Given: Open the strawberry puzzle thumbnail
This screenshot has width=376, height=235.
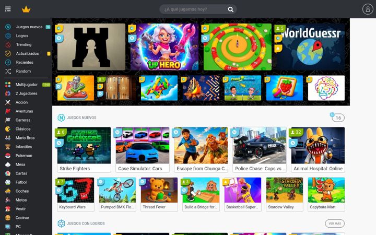Looking at the screenshot, I should point(285,88).
